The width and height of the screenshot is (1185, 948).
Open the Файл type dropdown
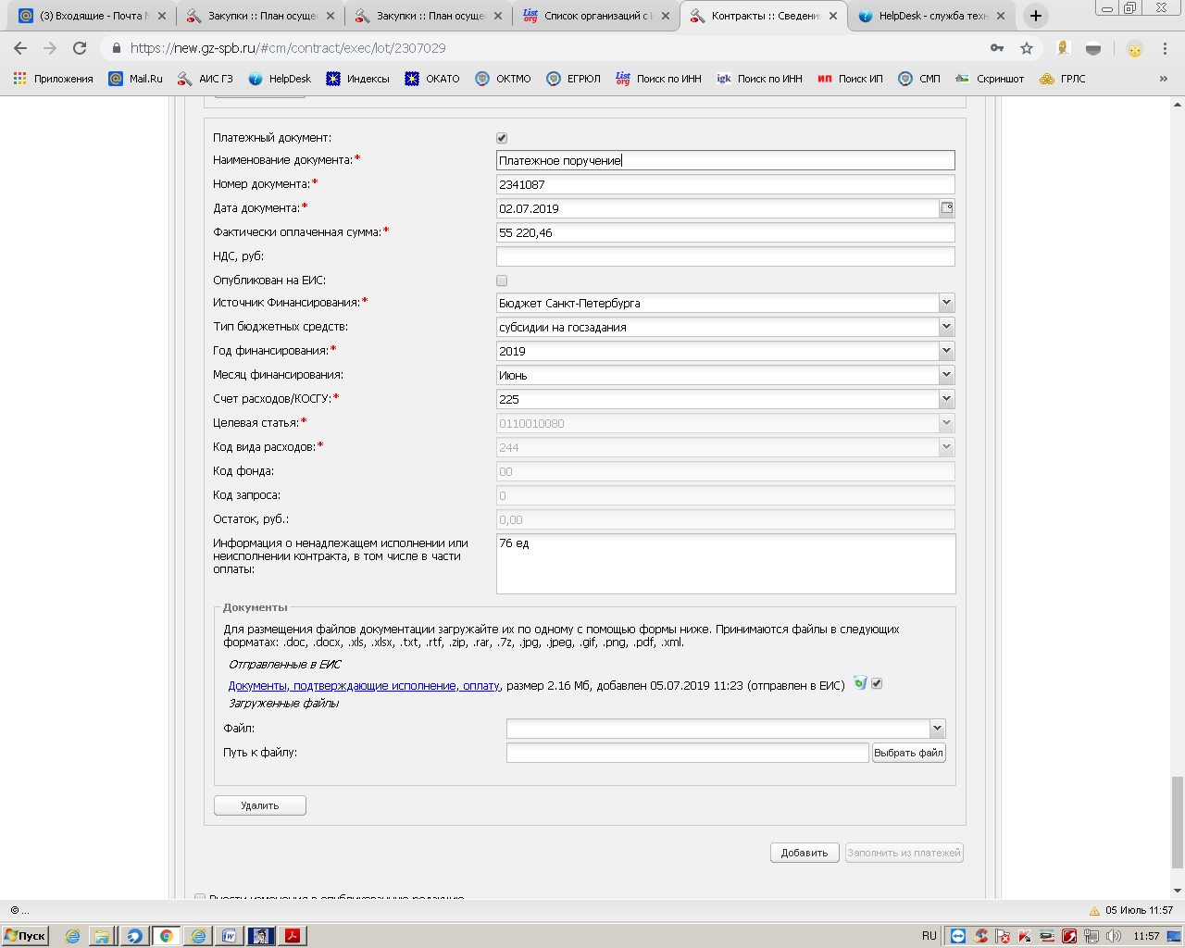coord(937,729)
